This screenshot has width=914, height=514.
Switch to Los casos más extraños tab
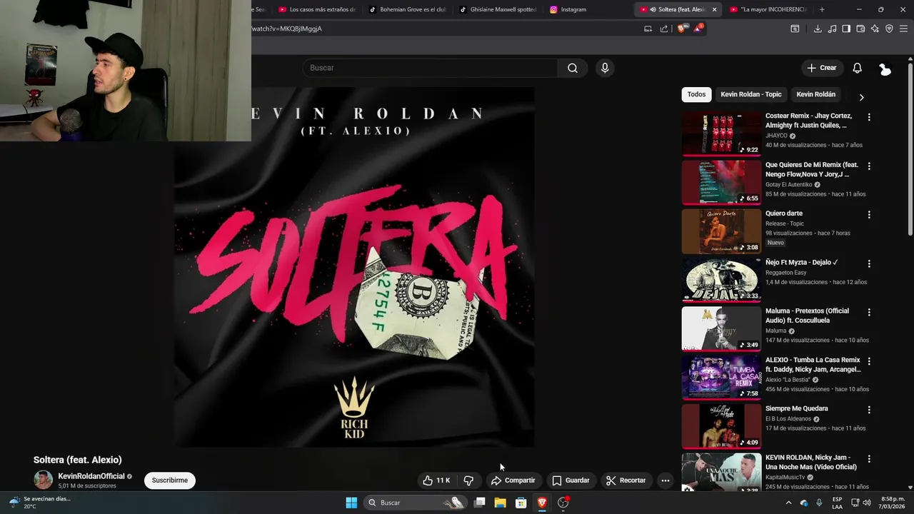click(x=317, y=9)
